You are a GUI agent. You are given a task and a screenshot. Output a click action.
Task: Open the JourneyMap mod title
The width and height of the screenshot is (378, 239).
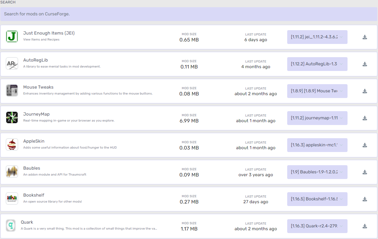coord(36,114)
